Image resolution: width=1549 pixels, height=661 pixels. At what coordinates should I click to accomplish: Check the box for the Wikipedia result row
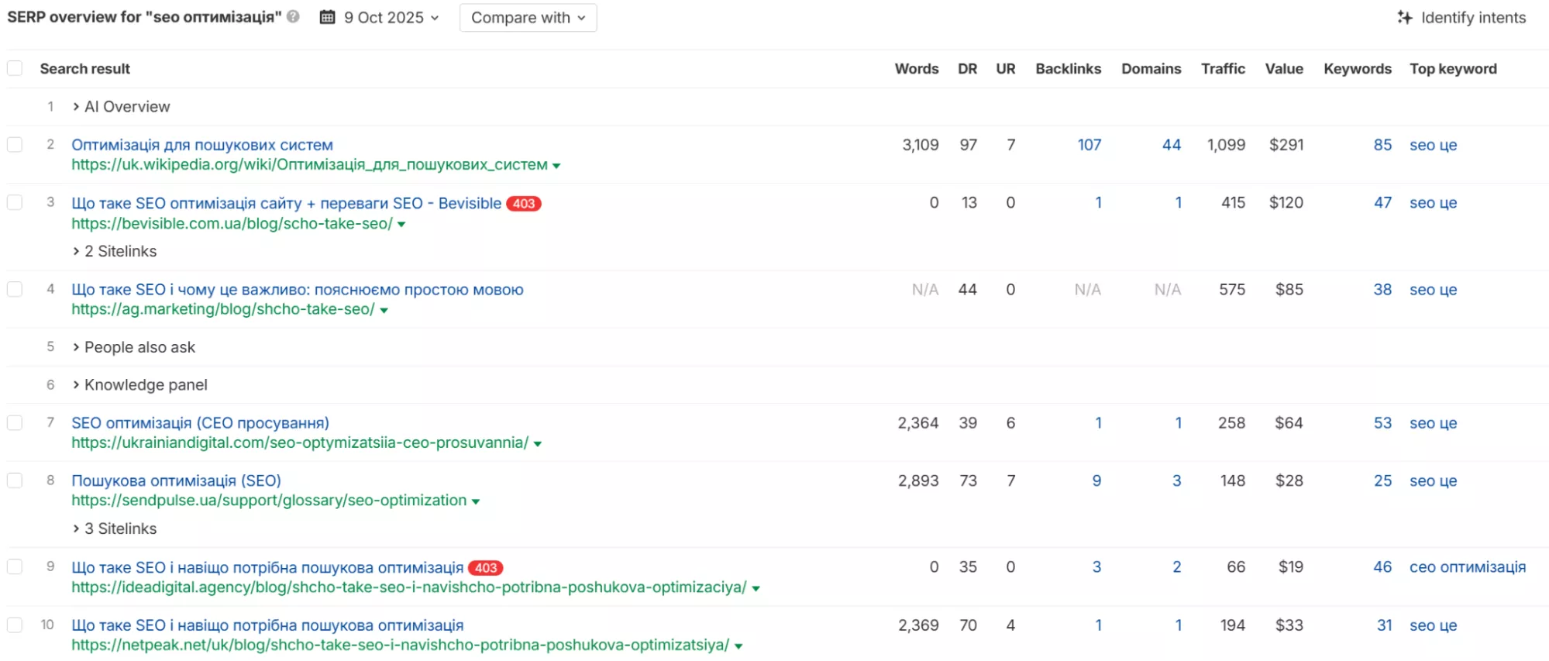pos(15,145)
